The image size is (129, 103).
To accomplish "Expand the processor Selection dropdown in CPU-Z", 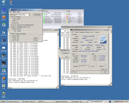I will coord(89,66).
